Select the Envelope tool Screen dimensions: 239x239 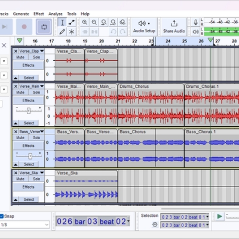coord(72,22)
